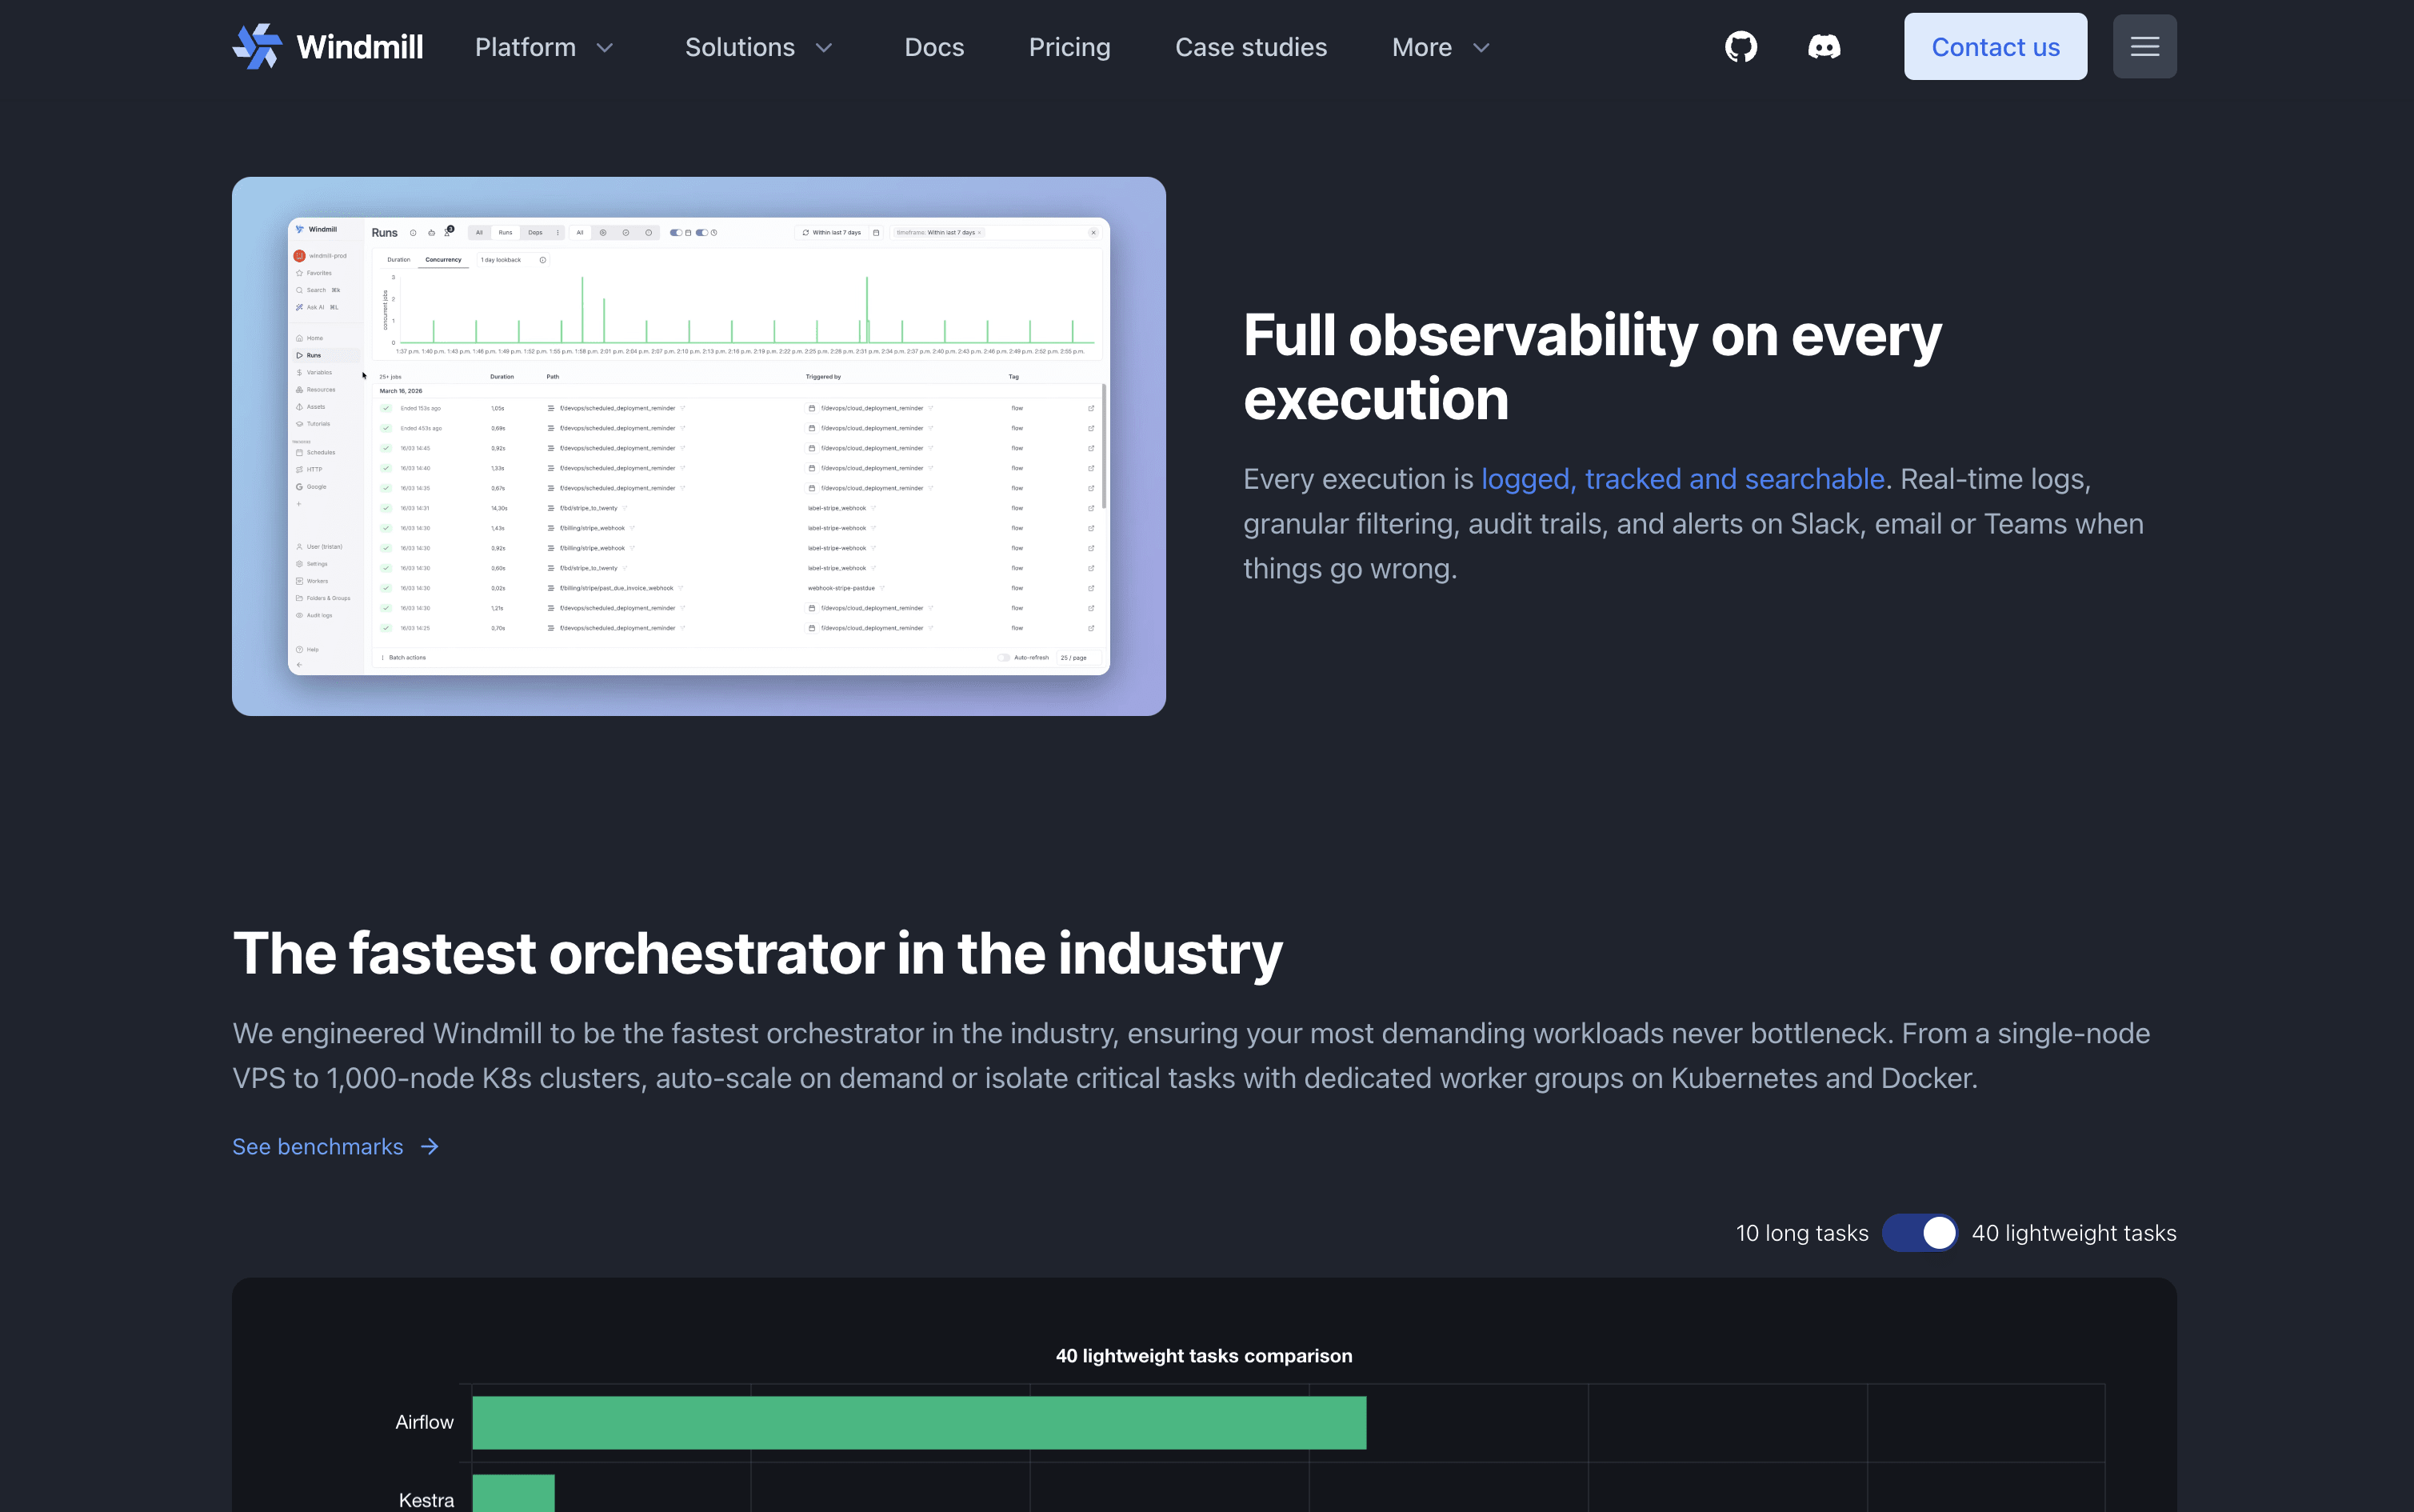Click the jobs list scrollbar in the preview
Screen dimensions: 2414x1512
coord(1104,446)
